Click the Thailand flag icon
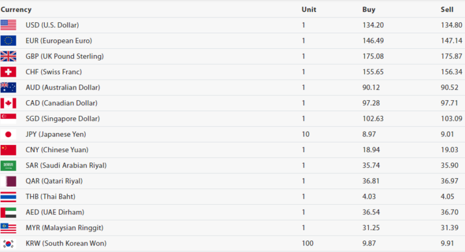 [x=8, y=197]
